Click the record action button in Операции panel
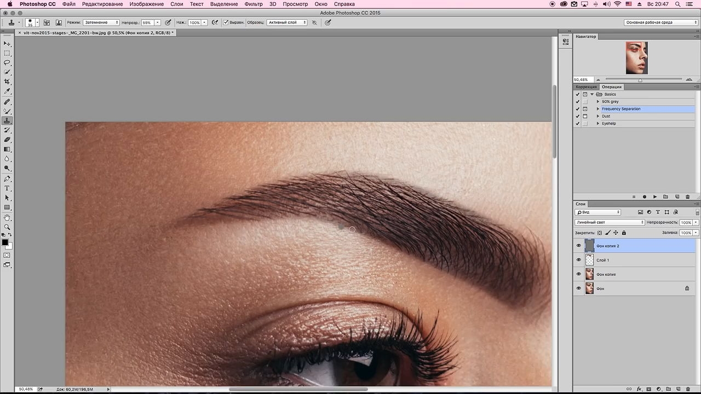The width and height of the screenshot is (701, 394). [x=644, y=196]
